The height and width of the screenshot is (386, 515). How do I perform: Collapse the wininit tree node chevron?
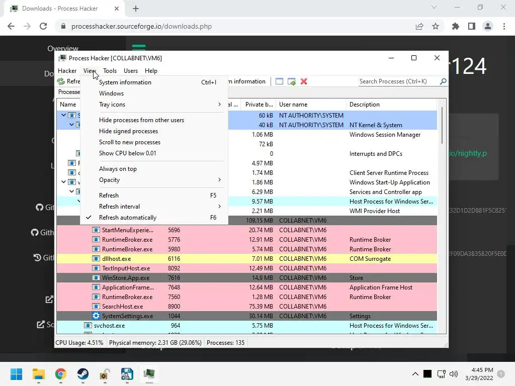64,182
